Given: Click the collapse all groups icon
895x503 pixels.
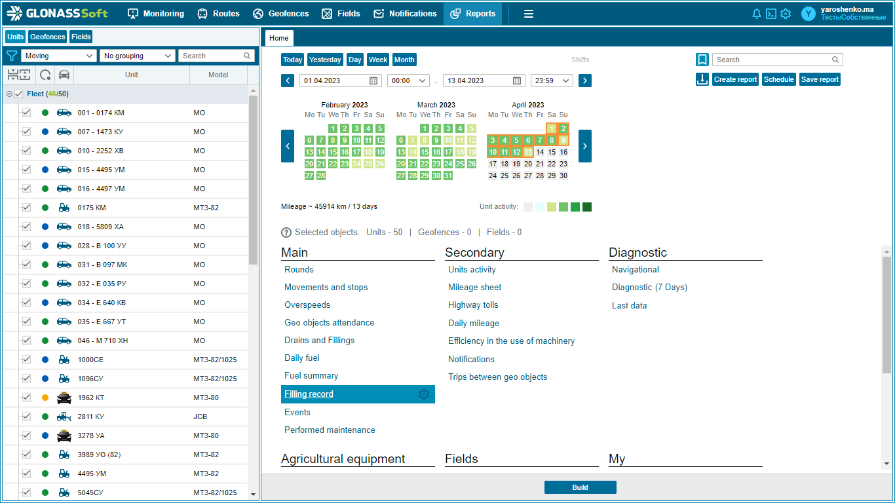Looking at the screenshot, I should click(12, 75).
